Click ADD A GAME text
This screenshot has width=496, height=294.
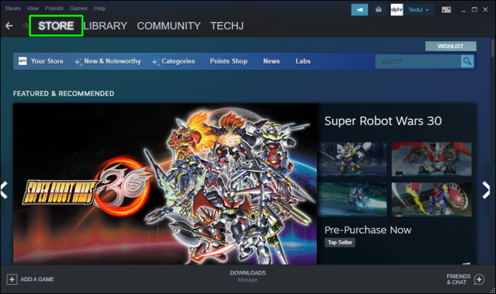37,280
